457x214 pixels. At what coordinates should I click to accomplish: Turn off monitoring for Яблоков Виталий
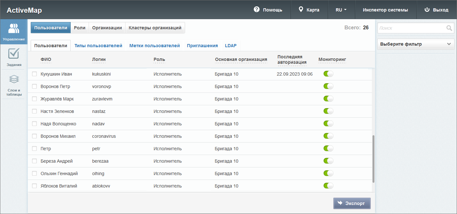328,186
